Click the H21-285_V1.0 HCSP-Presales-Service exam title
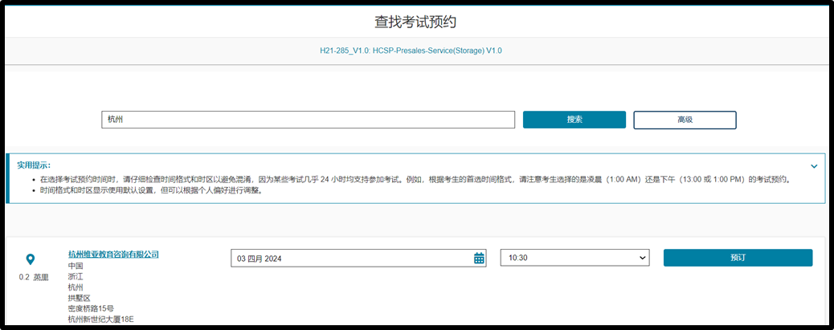 pos(411,51)
